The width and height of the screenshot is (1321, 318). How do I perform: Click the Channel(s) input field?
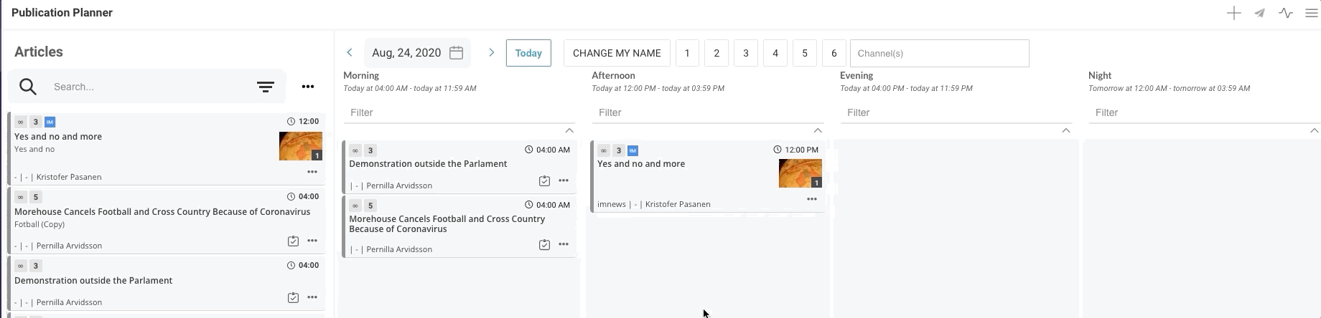(x=939, y=53)
